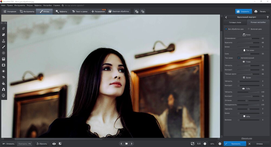The width and height of the screenshot is (271, 147).
Task: Select the 'Без обработки шеи' radio option
Action: 226,29
